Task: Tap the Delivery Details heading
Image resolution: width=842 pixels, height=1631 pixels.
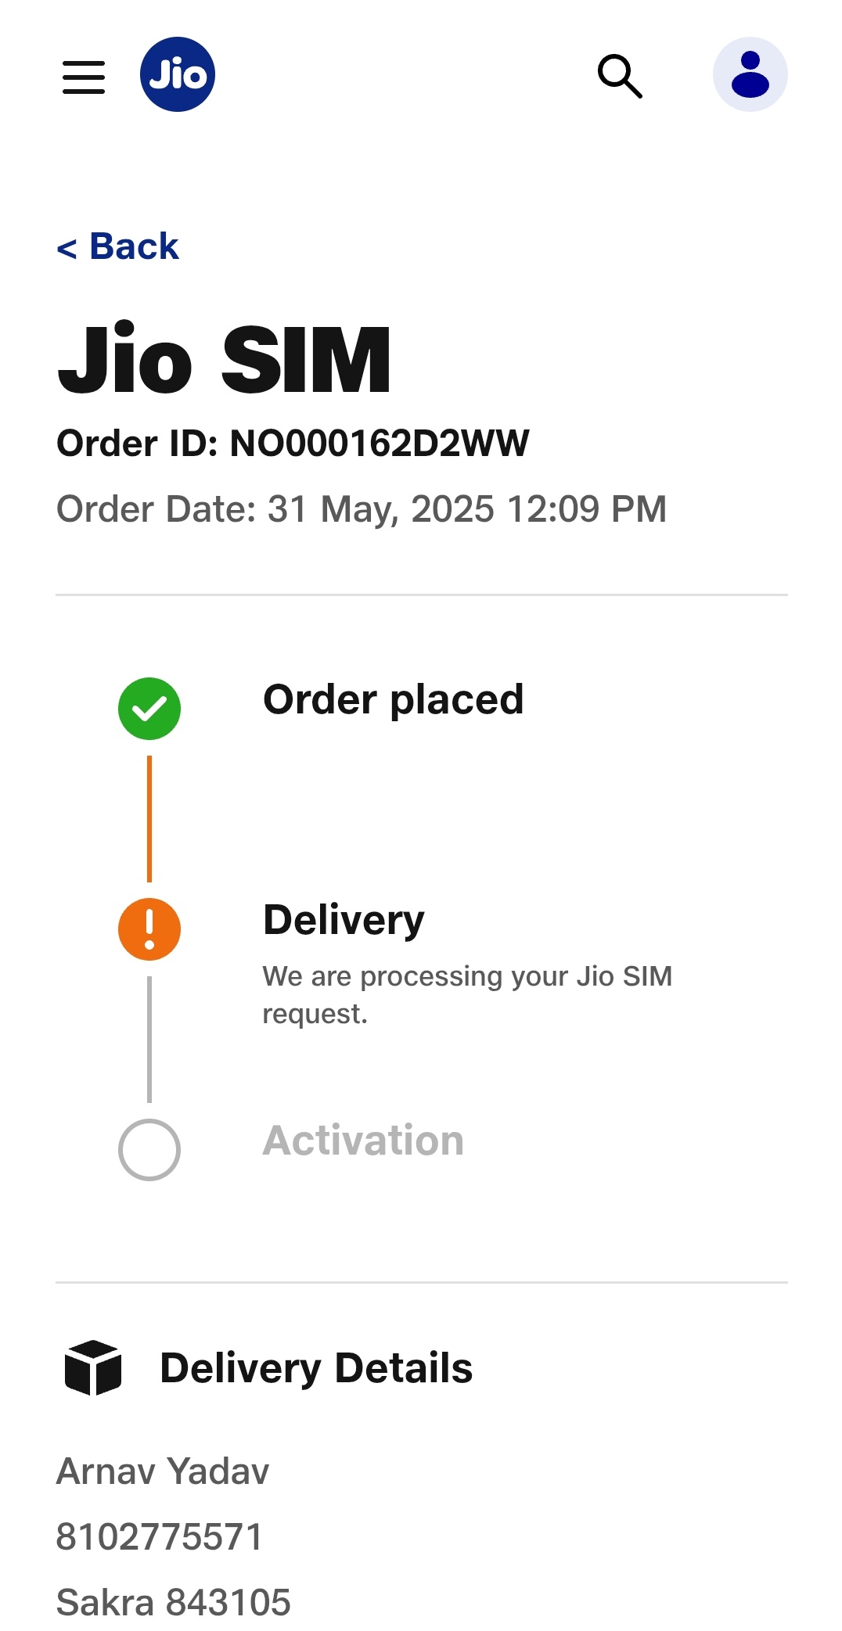Action: [x=316, y=1368]
